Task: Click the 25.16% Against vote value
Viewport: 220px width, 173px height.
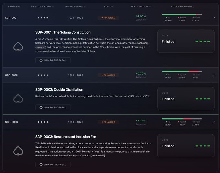Action: click(x=182, y=78)
